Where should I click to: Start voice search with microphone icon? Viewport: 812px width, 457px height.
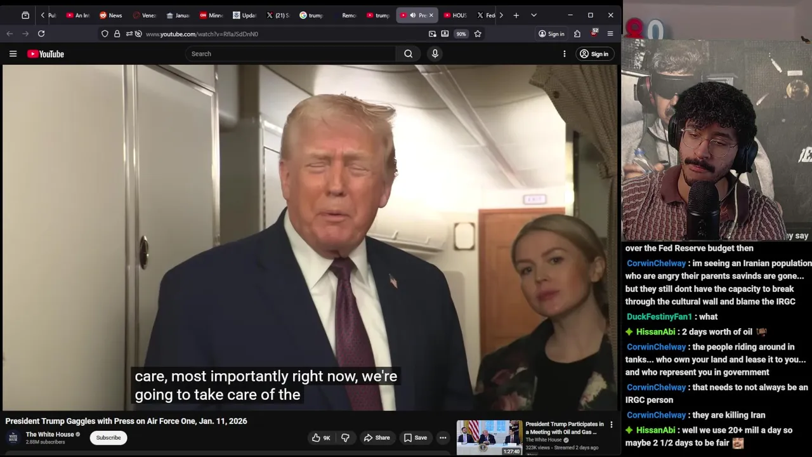coord(435,54)
